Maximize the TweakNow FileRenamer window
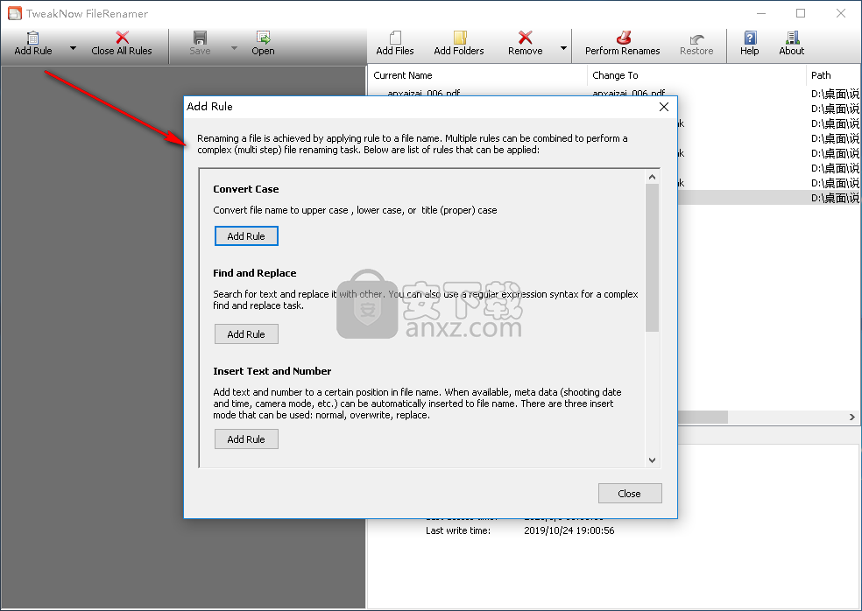 [x=801, y=13]
